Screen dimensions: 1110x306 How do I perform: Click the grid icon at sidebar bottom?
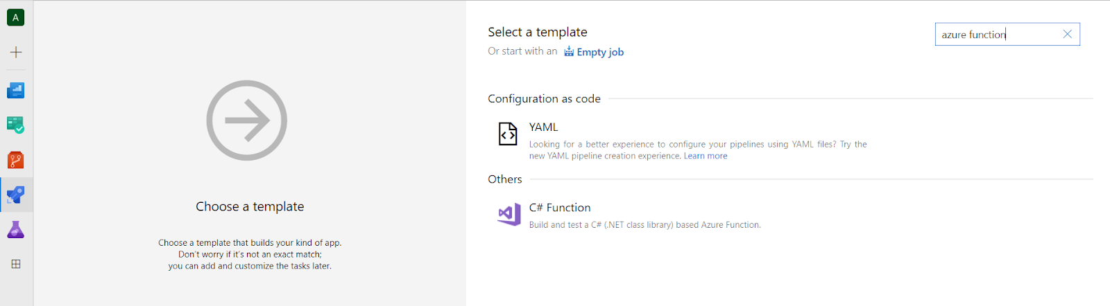(15, 264)
